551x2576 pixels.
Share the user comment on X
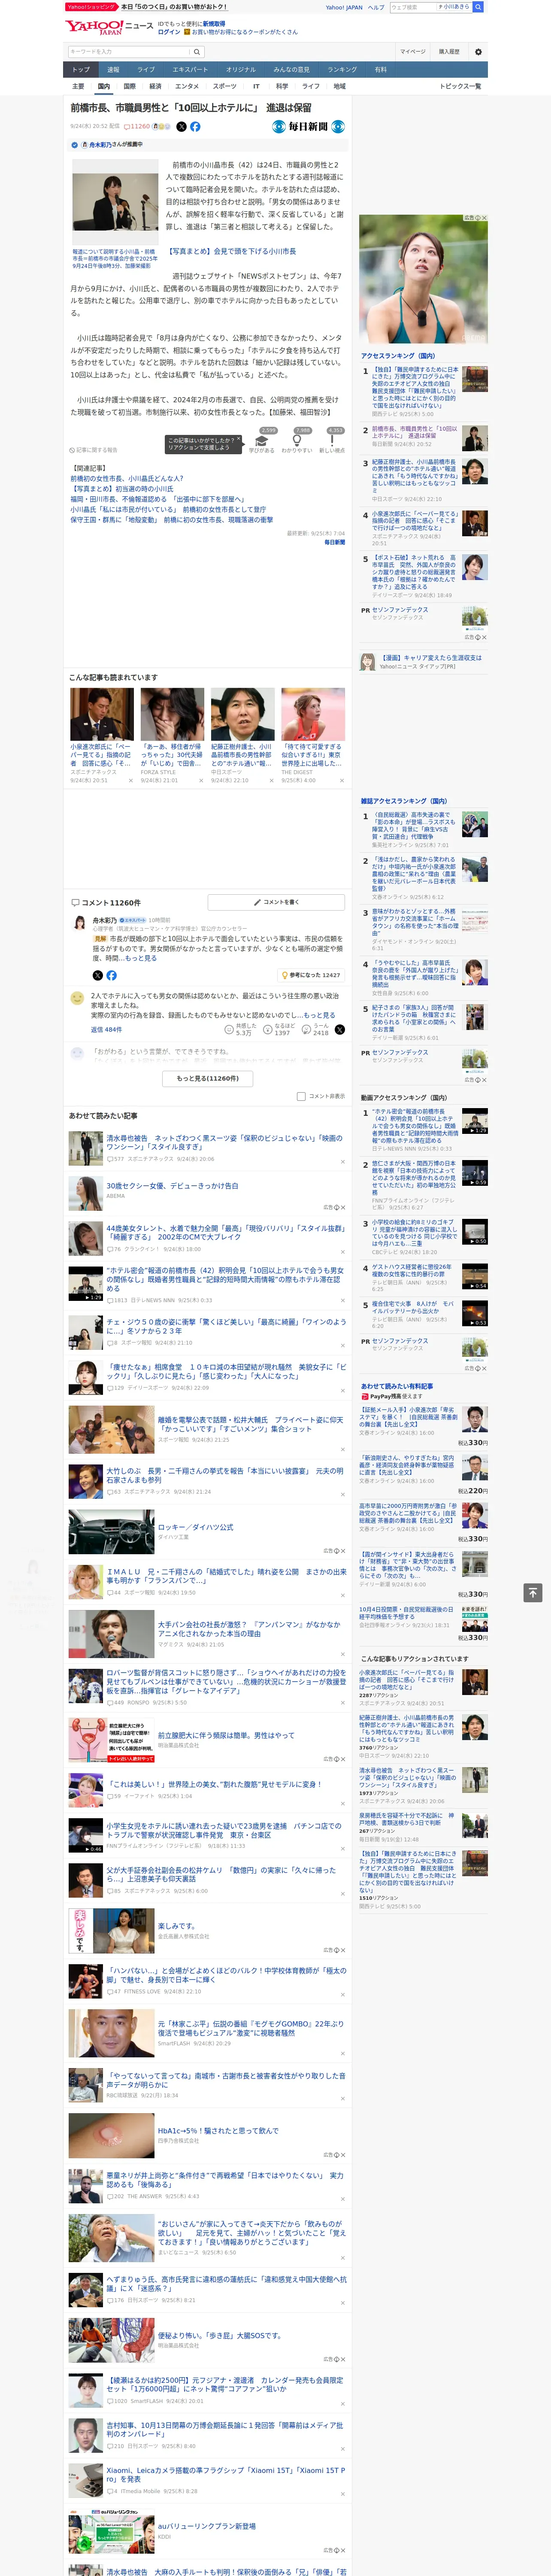(x=340, y=1029)
